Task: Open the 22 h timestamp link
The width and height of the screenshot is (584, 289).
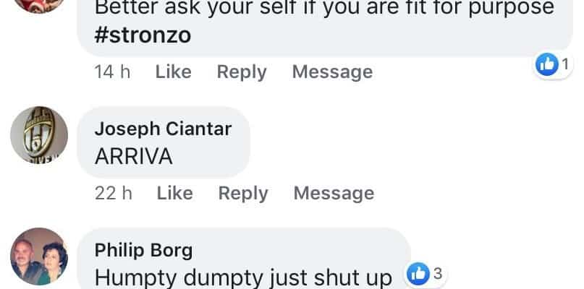Action: 113,193
